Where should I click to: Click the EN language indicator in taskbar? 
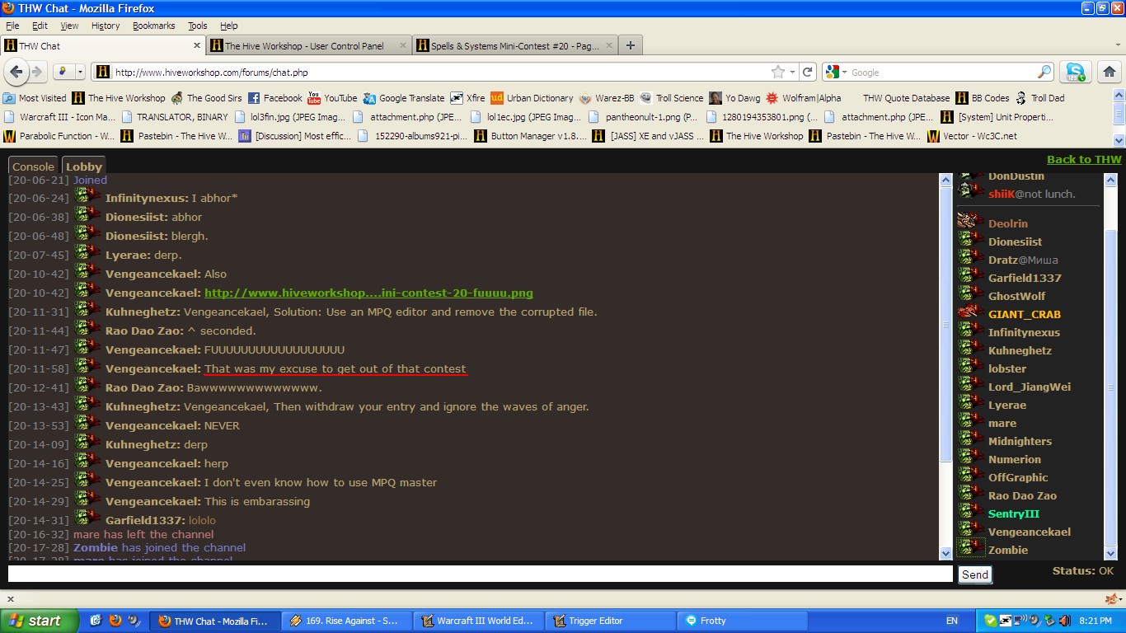[x=951, y=621]
